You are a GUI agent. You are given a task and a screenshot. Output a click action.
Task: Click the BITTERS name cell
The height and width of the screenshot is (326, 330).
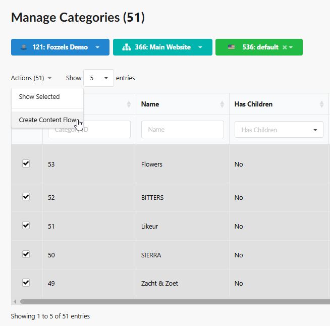(x=183, y=197)
